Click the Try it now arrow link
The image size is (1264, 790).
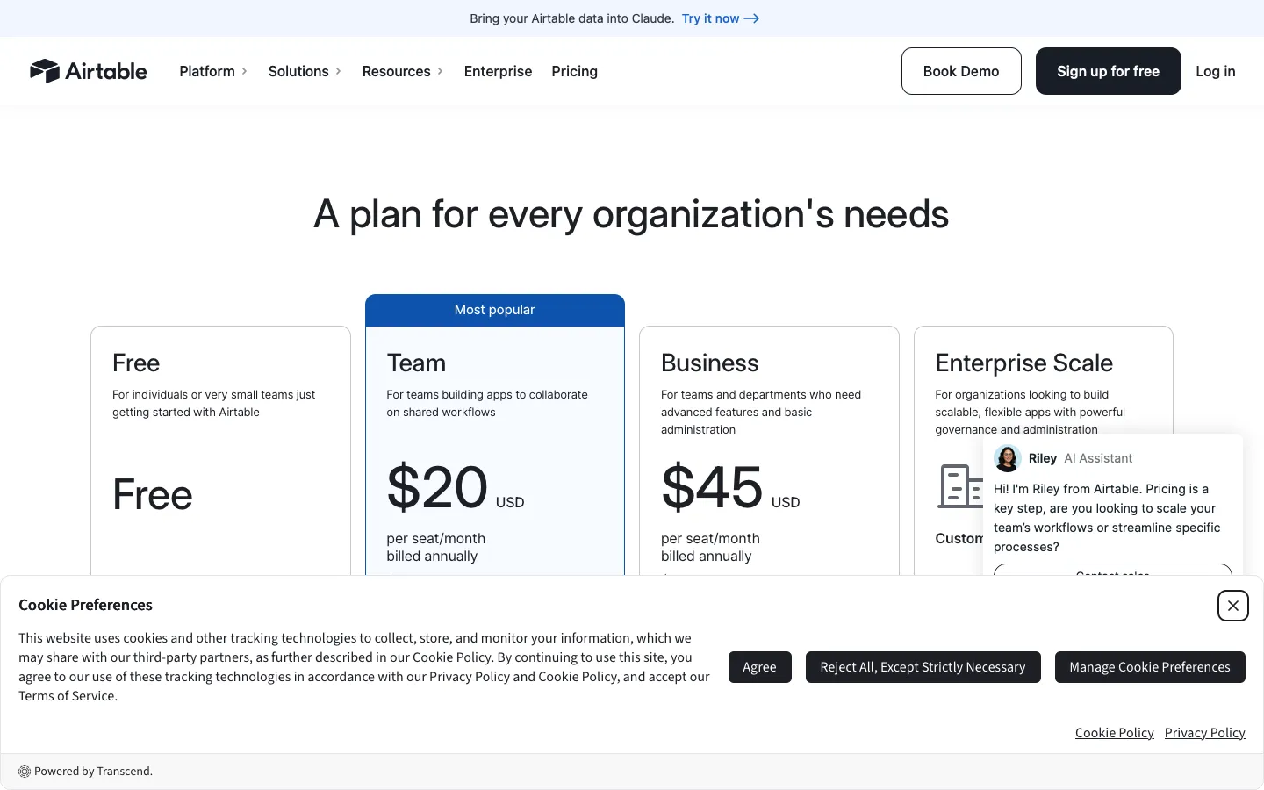pyautogui.click(x=720, y=18)
